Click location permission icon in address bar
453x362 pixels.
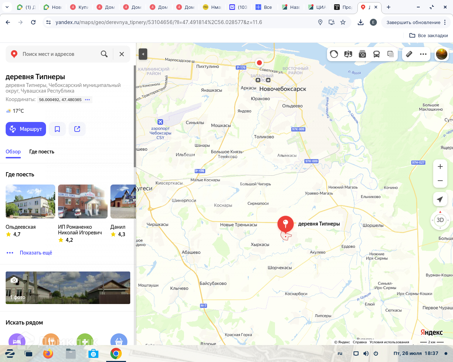(x=320, y=22)
